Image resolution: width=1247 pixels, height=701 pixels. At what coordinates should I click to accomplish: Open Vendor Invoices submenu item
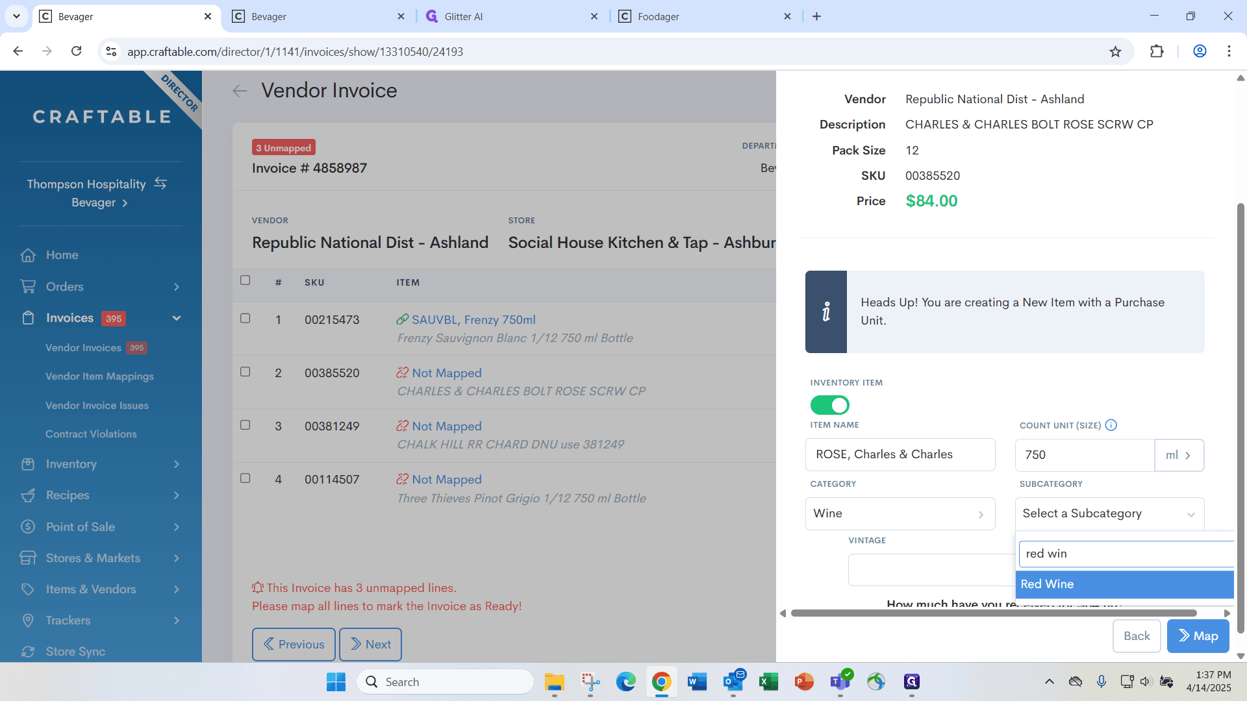click(83, 348)
